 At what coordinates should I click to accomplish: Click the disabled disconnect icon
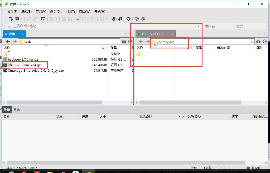[x=35, y=19]
